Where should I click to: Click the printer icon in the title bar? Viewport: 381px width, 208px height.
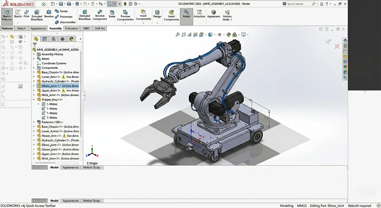[x=69, y=4]
